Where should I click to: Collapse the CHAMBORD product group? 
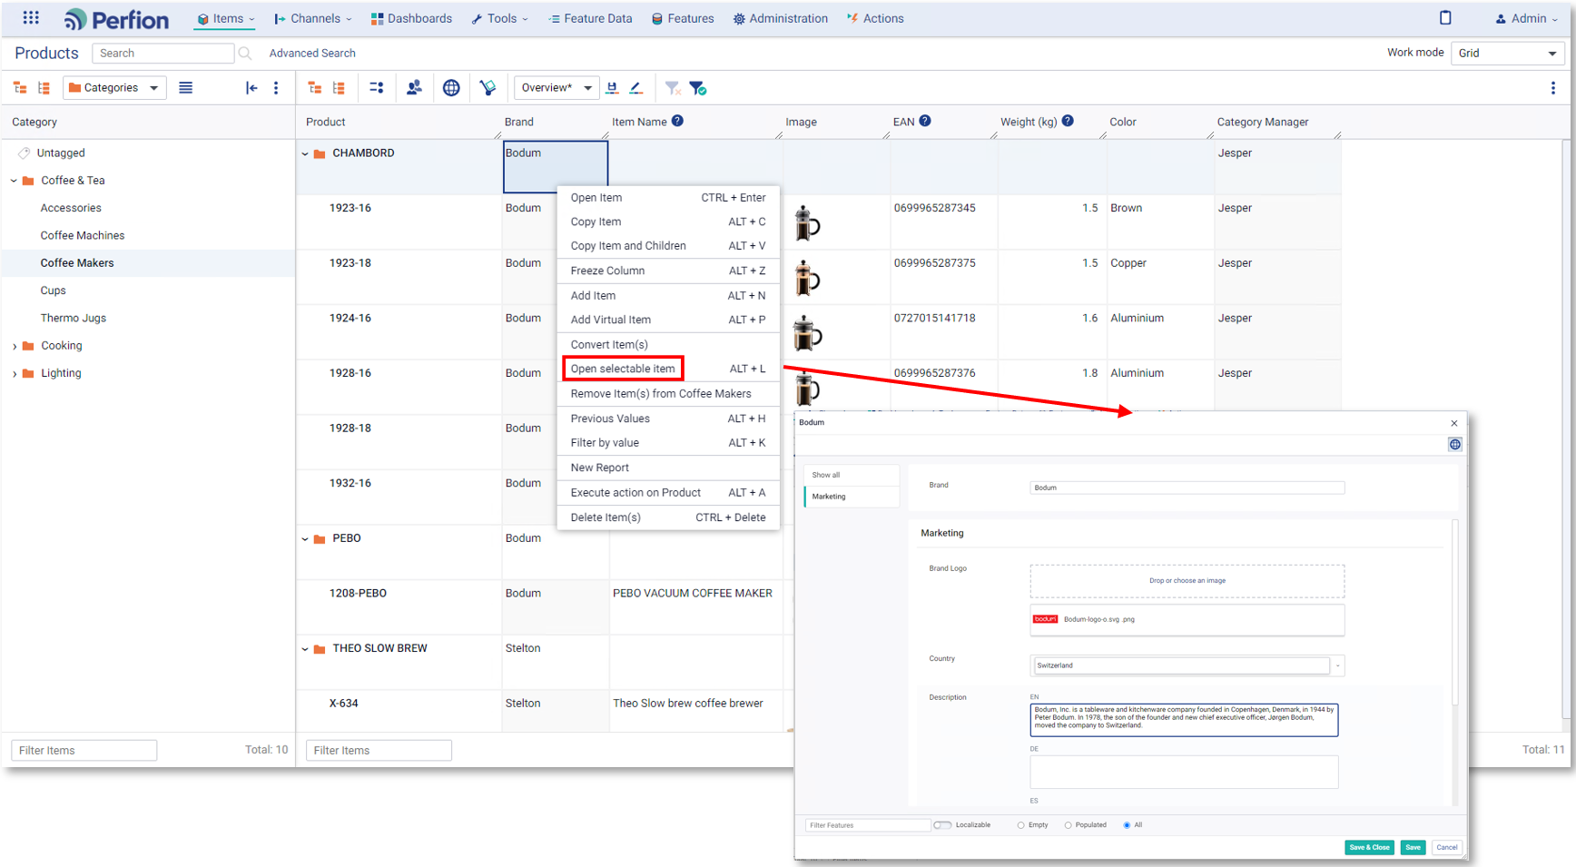pos(305,153)
